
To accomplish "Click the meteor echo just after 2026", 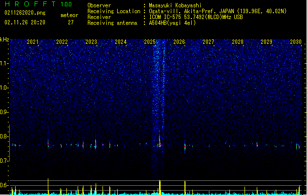I will (x=185, y=147).
